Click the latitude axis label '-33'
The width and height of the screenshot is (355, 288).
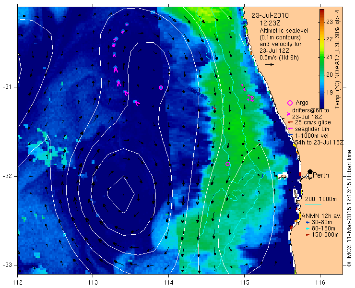coord(7,265)
